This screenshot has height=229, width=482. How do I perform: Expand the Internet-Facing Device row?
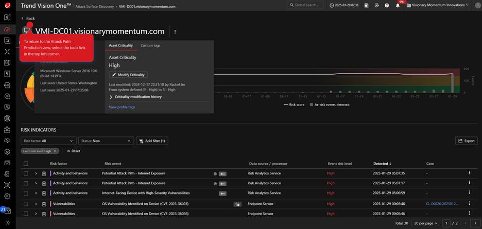click(36, 193)
